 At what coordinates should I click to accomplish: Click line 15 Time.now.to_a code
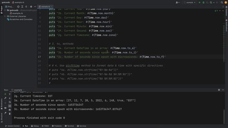[x=123, y=48]
